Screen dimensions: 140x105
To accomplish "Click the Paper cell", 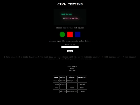I will pos(82,91).
